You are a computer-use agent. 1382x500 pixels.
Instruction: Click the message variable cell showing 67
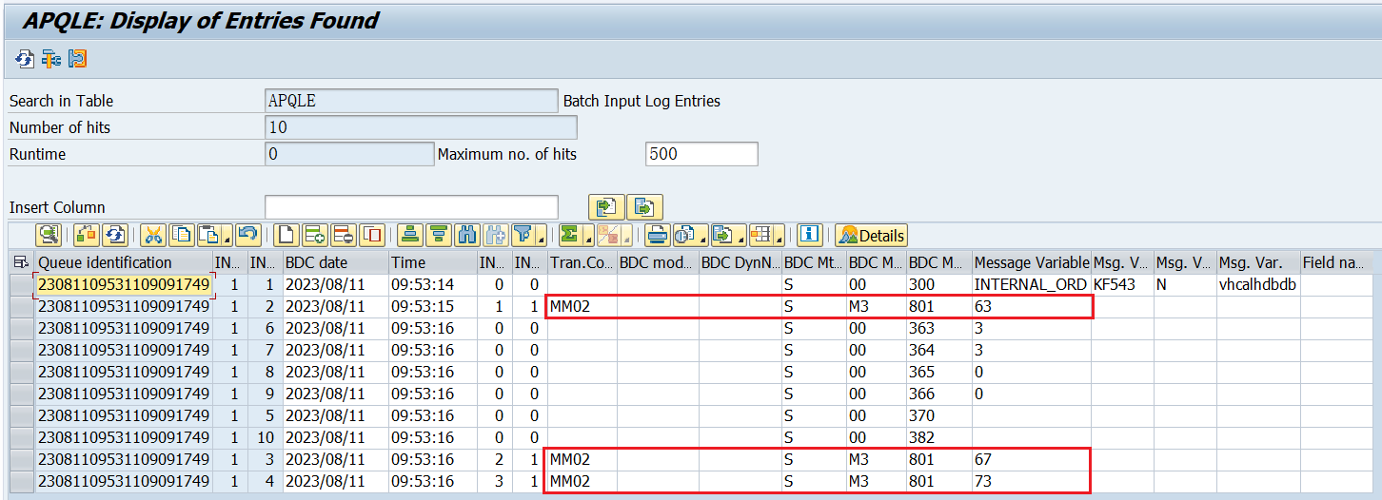[x=1032, y=459]
